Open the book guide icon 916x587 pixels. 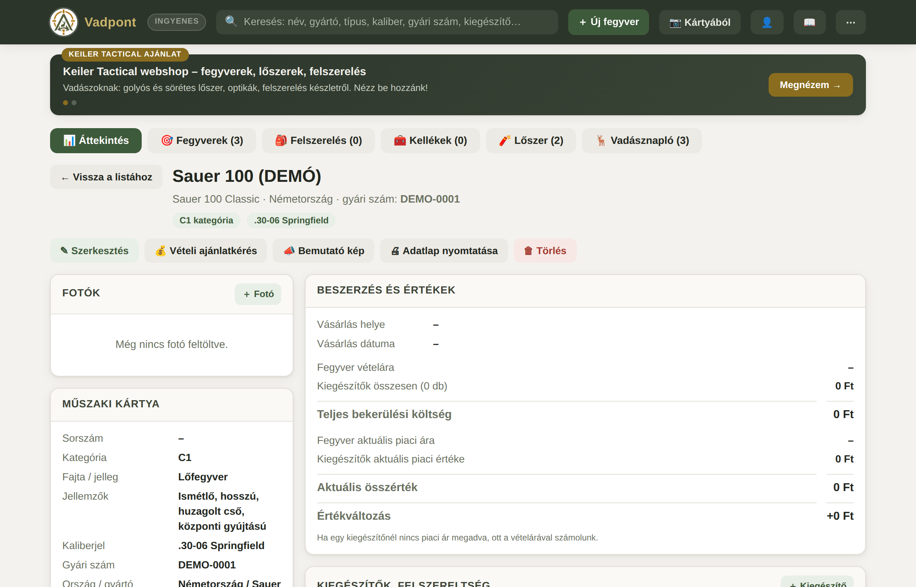809,22
